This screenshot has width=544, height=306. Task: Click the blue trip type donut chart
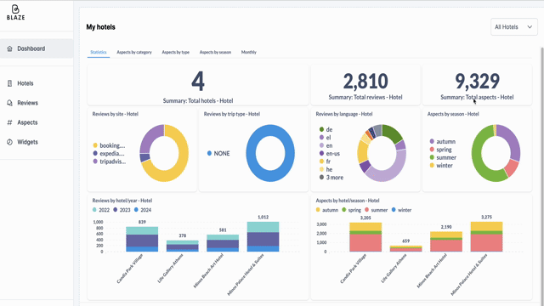coord(270,153)
